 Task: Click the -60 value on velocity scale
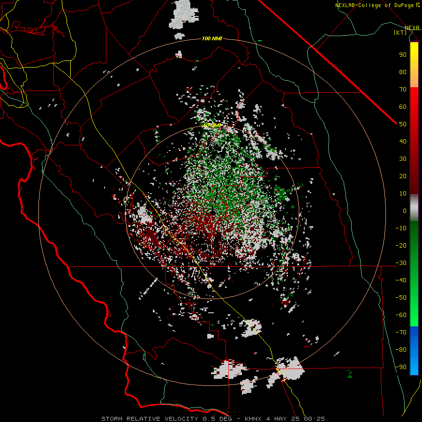click(401, 315)
